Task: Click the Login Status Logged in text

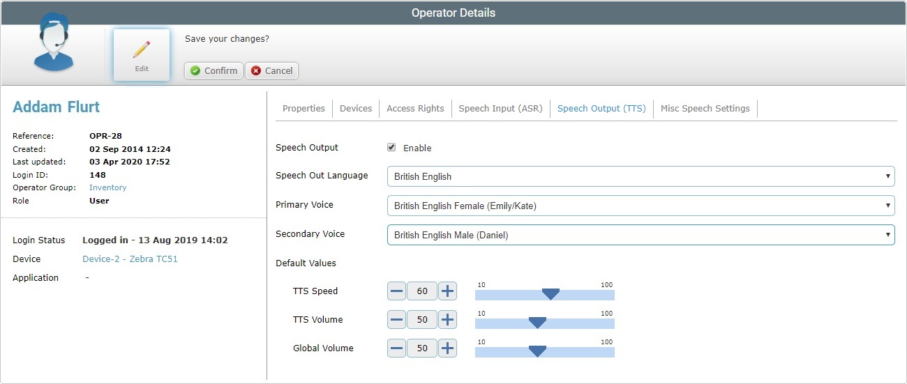Action: (155, 240)
